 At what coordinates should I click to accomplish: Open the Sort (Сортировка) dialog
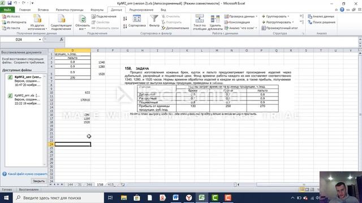(x=137, y=21)
